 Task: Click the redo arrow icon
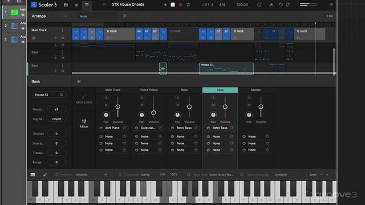pyautogui.click(x=288, y=5)
